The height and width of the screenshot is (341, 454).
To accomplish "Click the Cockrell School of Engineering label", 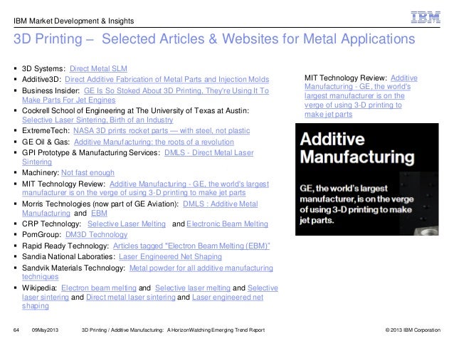I will [135, 110].
